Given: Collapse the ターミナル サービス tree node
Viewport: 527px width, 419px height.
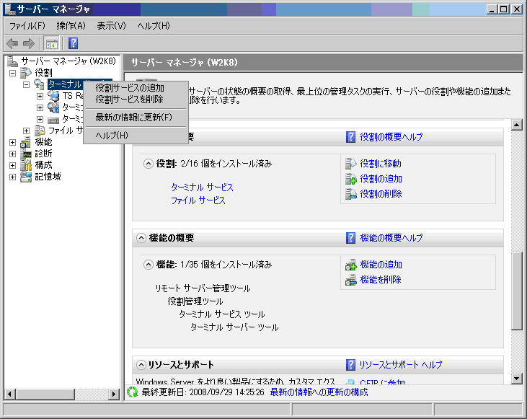Looking at the screenshot, I should (26, 85).
